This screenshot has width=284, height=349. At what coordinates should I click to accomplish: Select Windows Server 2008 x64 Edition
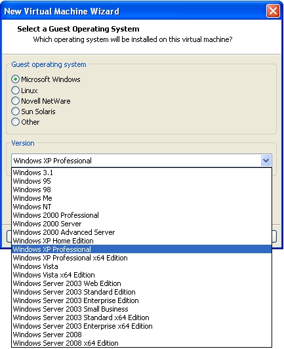142,343
